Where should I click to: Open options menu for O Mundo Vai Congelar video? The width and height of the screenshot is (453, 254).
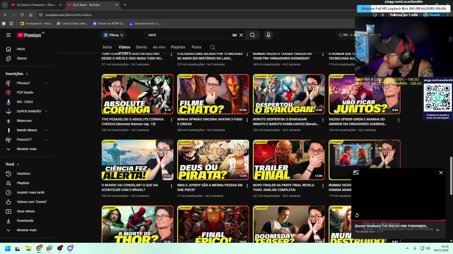point(171,186)
